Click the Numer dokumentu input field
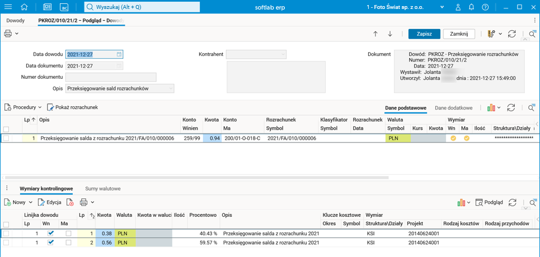 tap(111, 77)
